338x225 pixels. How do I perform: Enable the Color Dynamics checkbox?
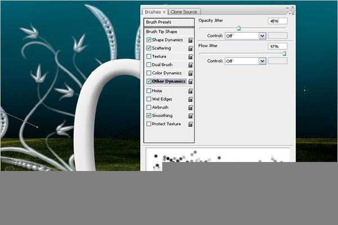coord(149,73)
